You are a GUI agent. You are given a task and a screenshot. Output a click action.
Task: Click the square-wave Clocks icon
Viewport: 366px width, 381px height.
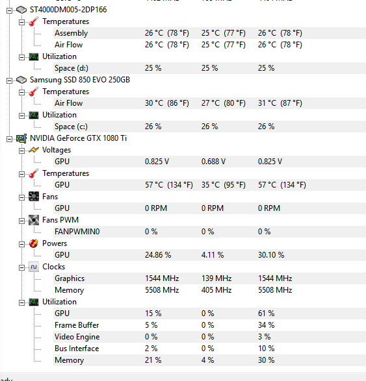click(34, 267)
